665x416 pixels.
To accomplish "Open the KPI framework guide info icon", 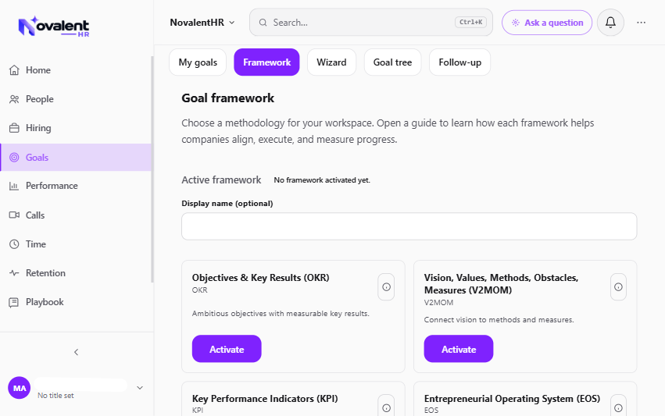I will 386,407.
